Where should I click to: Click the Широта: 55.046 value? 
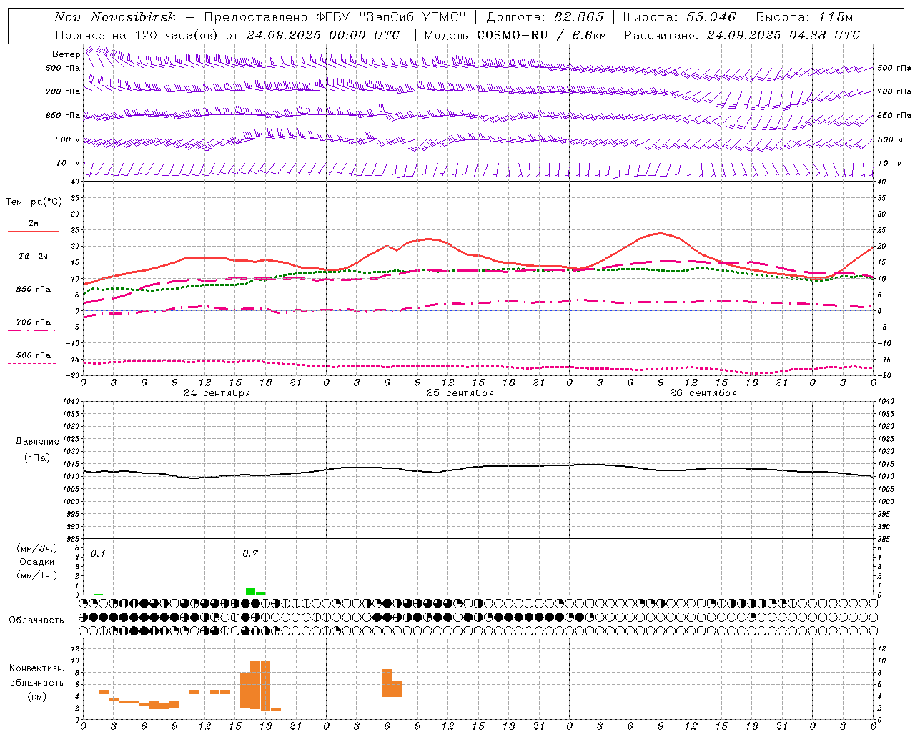click(x=679, y=17)
